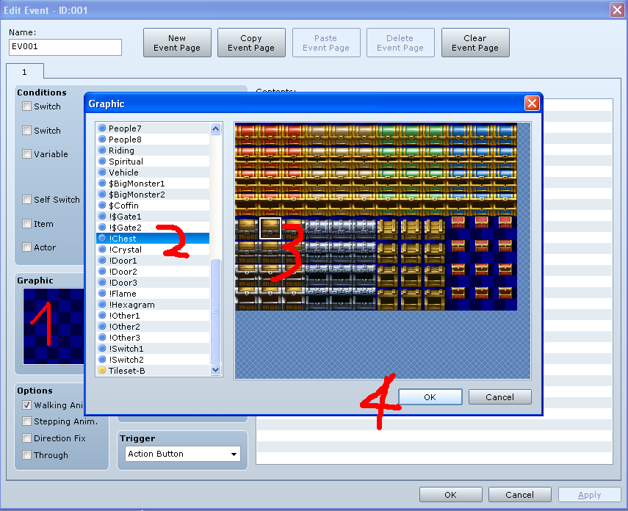This screenshot has height=511, width=628.
Task: Cancel the Graphic selection dialog
Action: (x=500, y=397)
